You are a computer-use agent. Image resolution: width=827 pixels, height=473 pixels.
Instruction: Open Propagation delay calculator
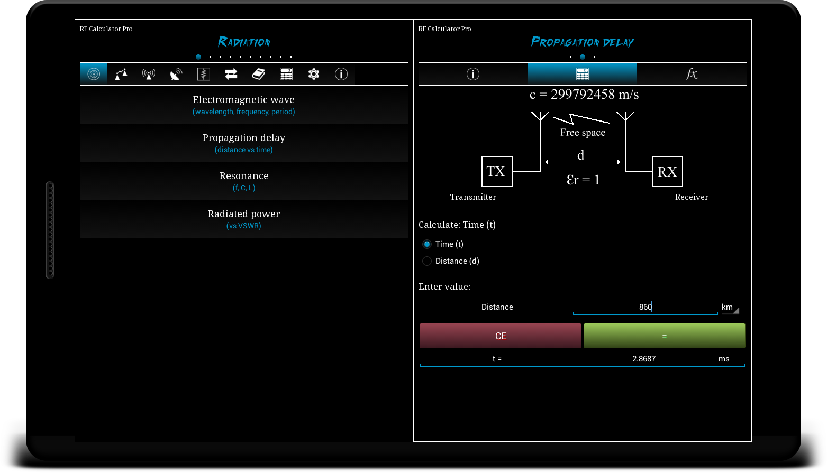(244, 143)
